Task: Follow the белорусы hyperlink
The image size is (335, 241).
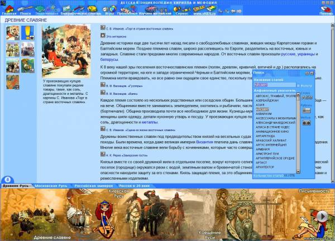Action: [109, 60]
